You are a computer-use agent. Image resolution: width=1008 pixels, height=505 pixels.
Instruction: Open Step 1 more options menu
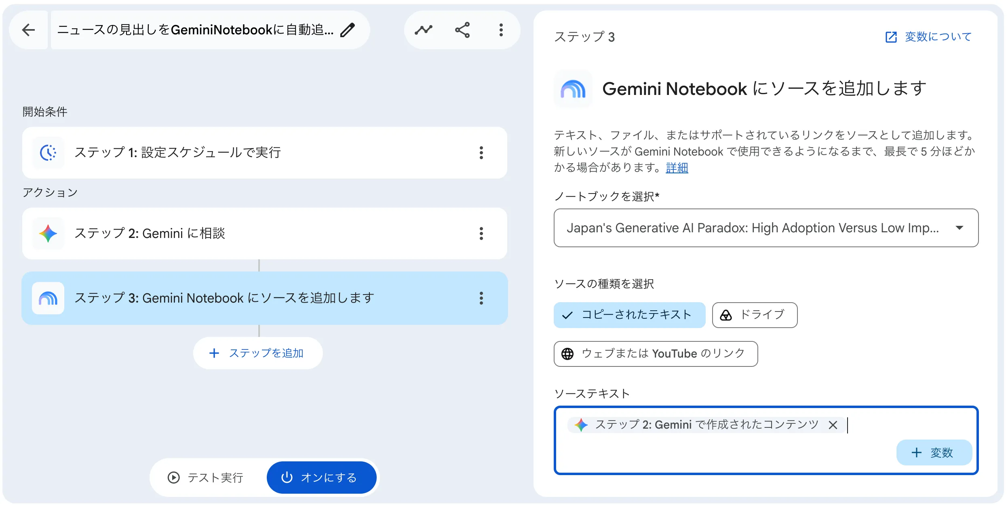click(481, 153)
